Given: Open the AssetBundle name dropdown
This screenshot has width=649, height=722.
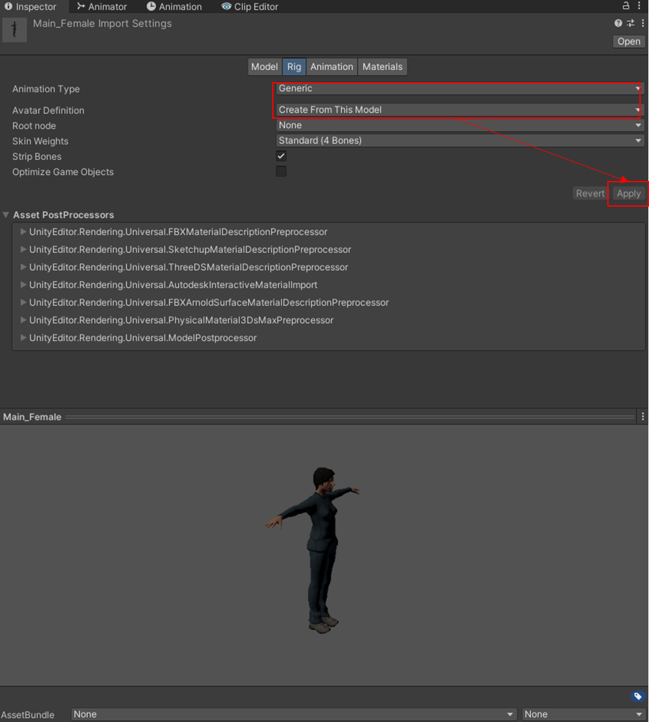Looking at the screenshot, I should point(293,714).
